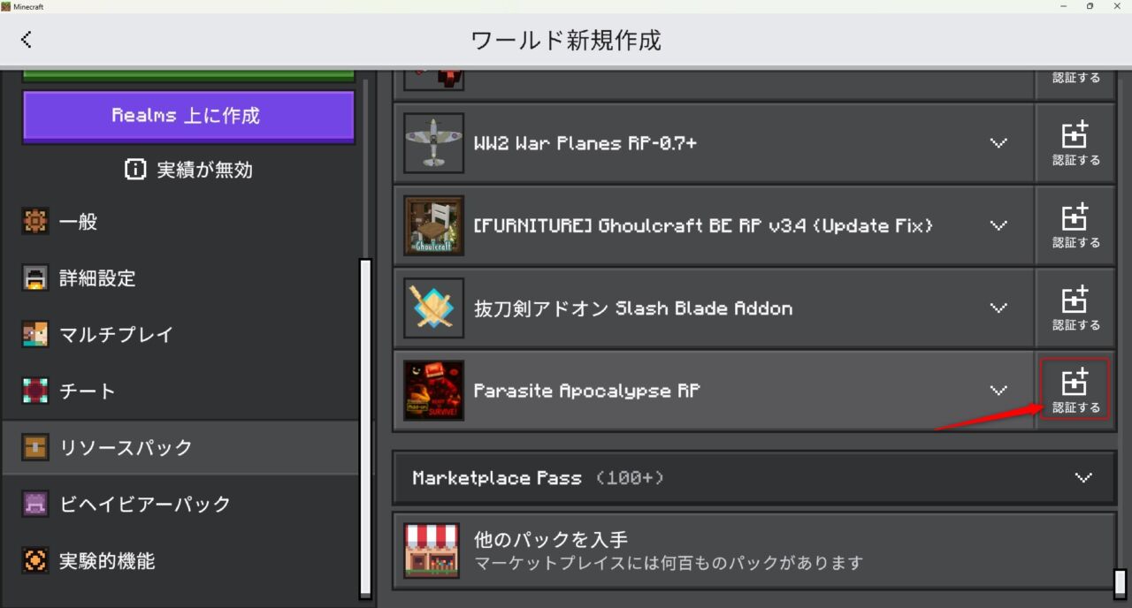
Task: Click the furnace icon for 詳細設定
Action: pyautogui.click(x=35, y=278)
